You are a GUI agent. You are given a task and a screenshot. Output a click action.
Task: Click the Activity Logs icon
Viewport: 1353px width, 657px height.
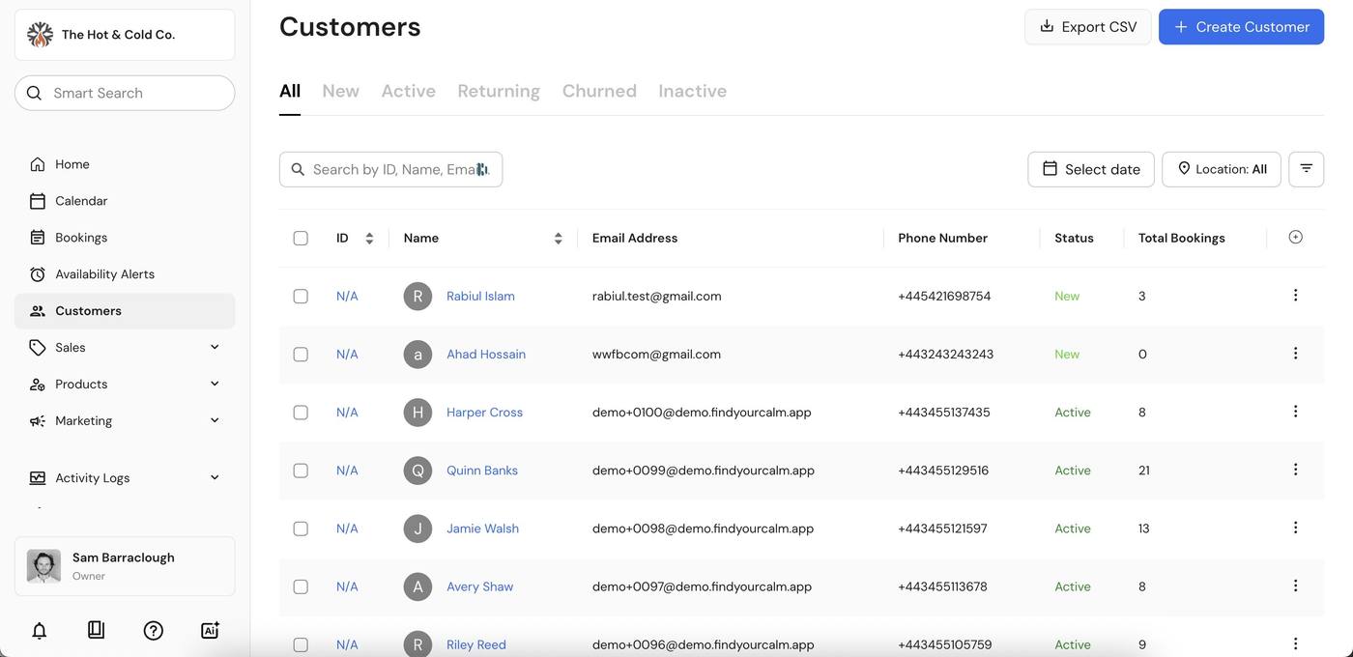pos(38,478)
